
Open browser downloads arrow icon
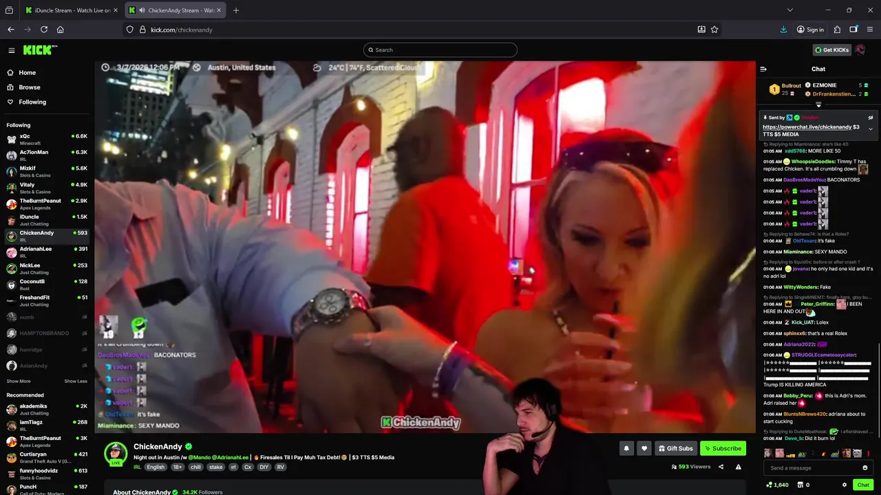click(783, 30)
